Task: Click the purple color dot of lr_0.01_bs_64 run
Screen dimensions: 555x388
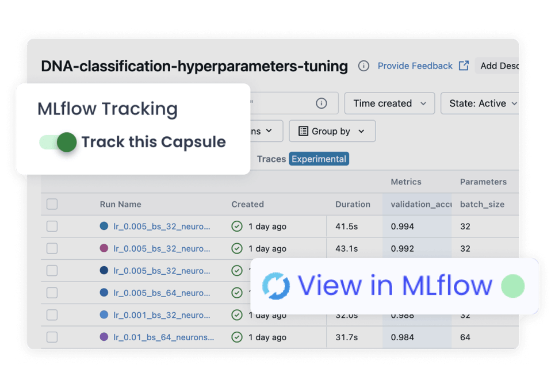Action: (x=104, y=337)
